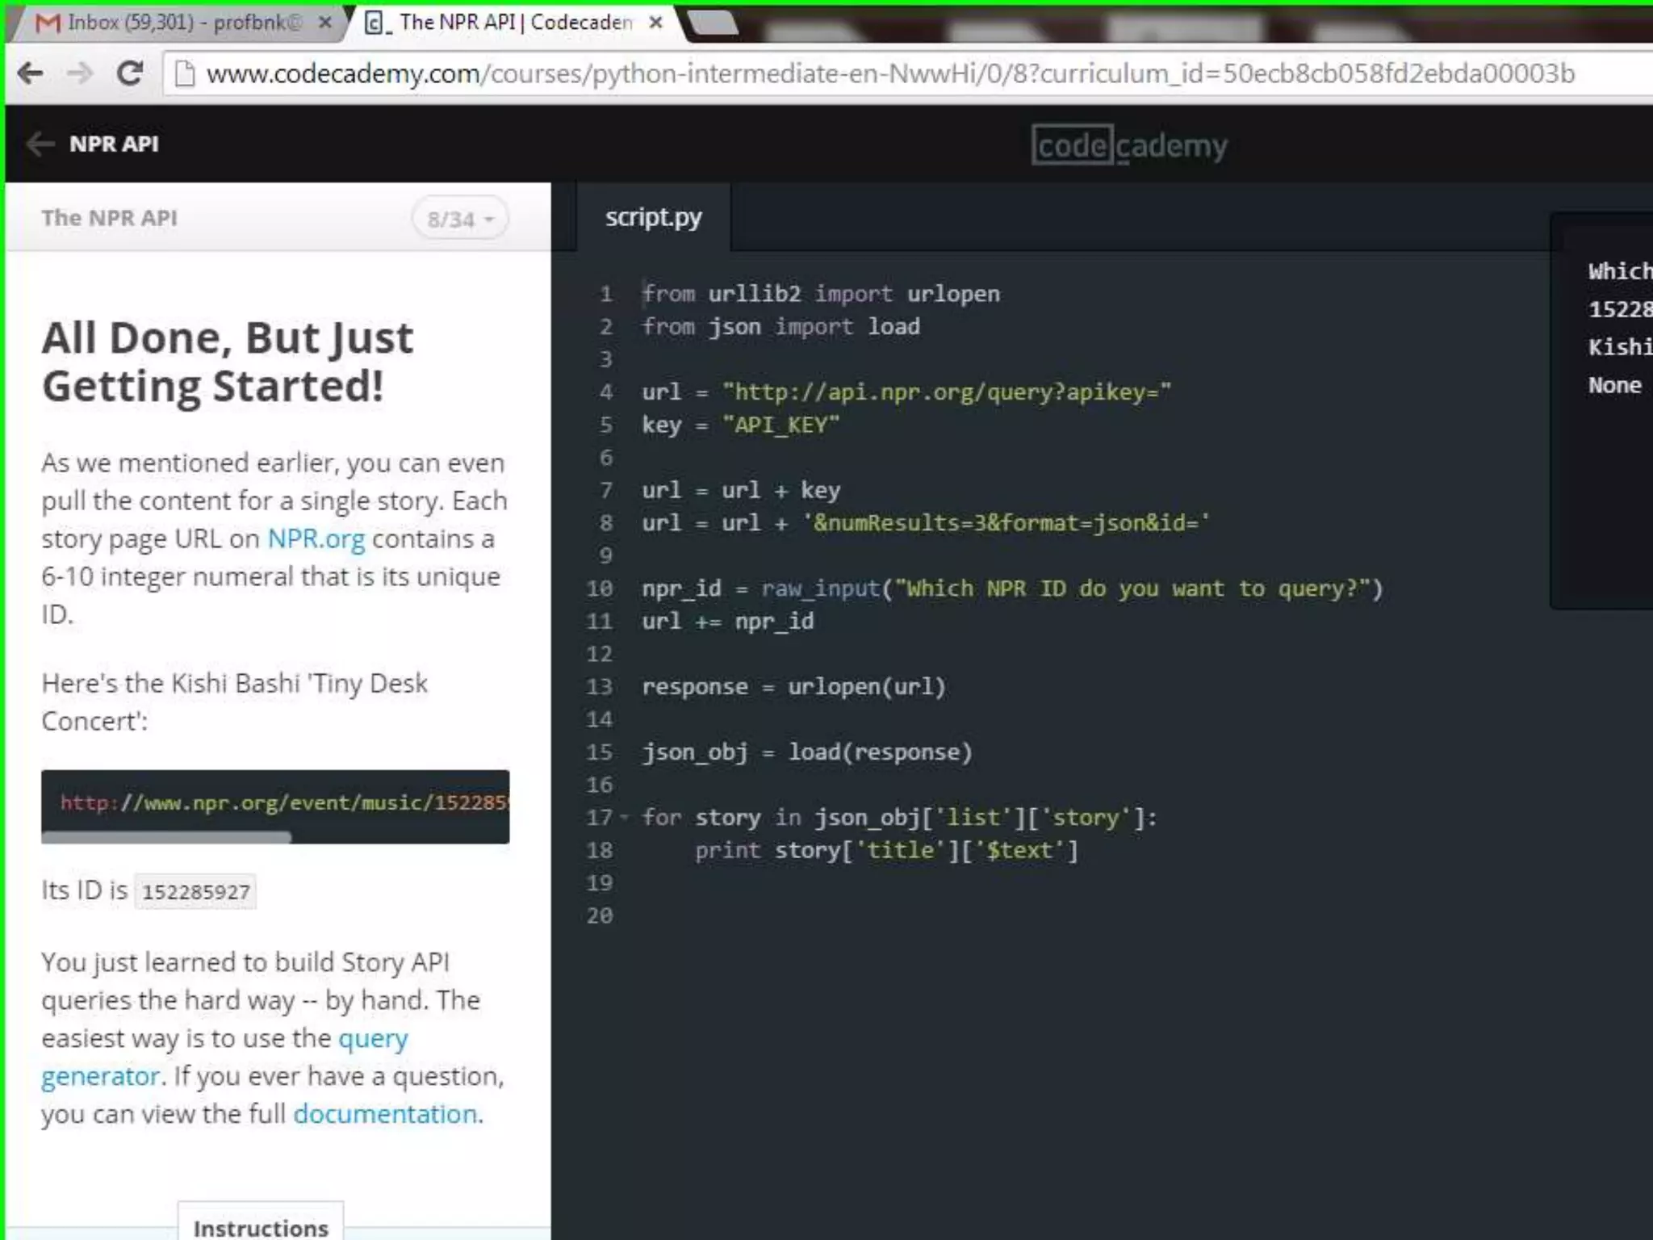Close the Gmail Inbox tab
The height and width of the screenshot is (1240, 1653).
point(325,23)
